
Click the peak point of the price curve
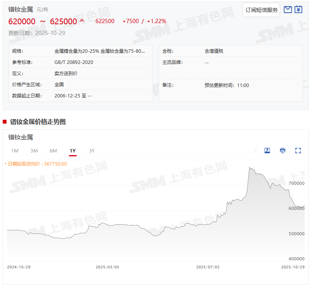coord(250,167)
